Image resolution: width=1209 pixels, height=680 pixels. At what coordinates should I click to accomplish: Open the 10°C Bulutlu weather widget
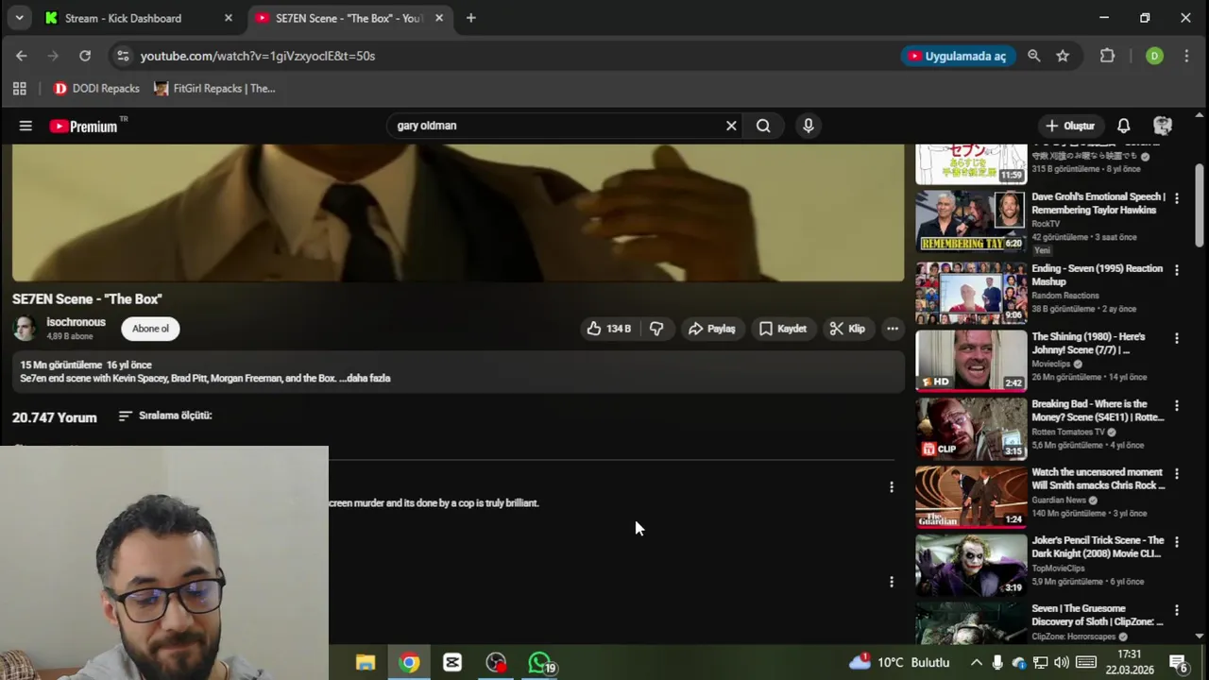tap(899, 663)
